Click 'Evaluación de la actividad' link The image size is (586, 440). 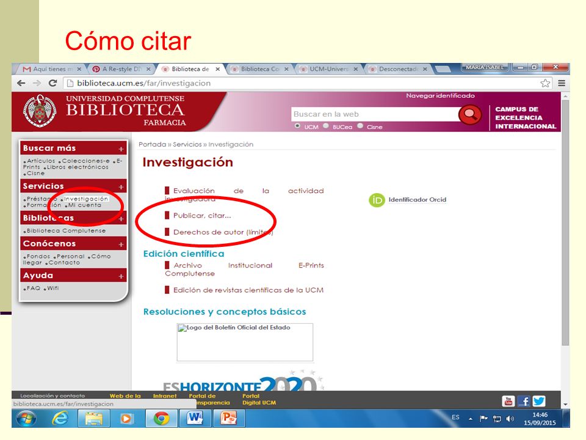tap(244, 194)
